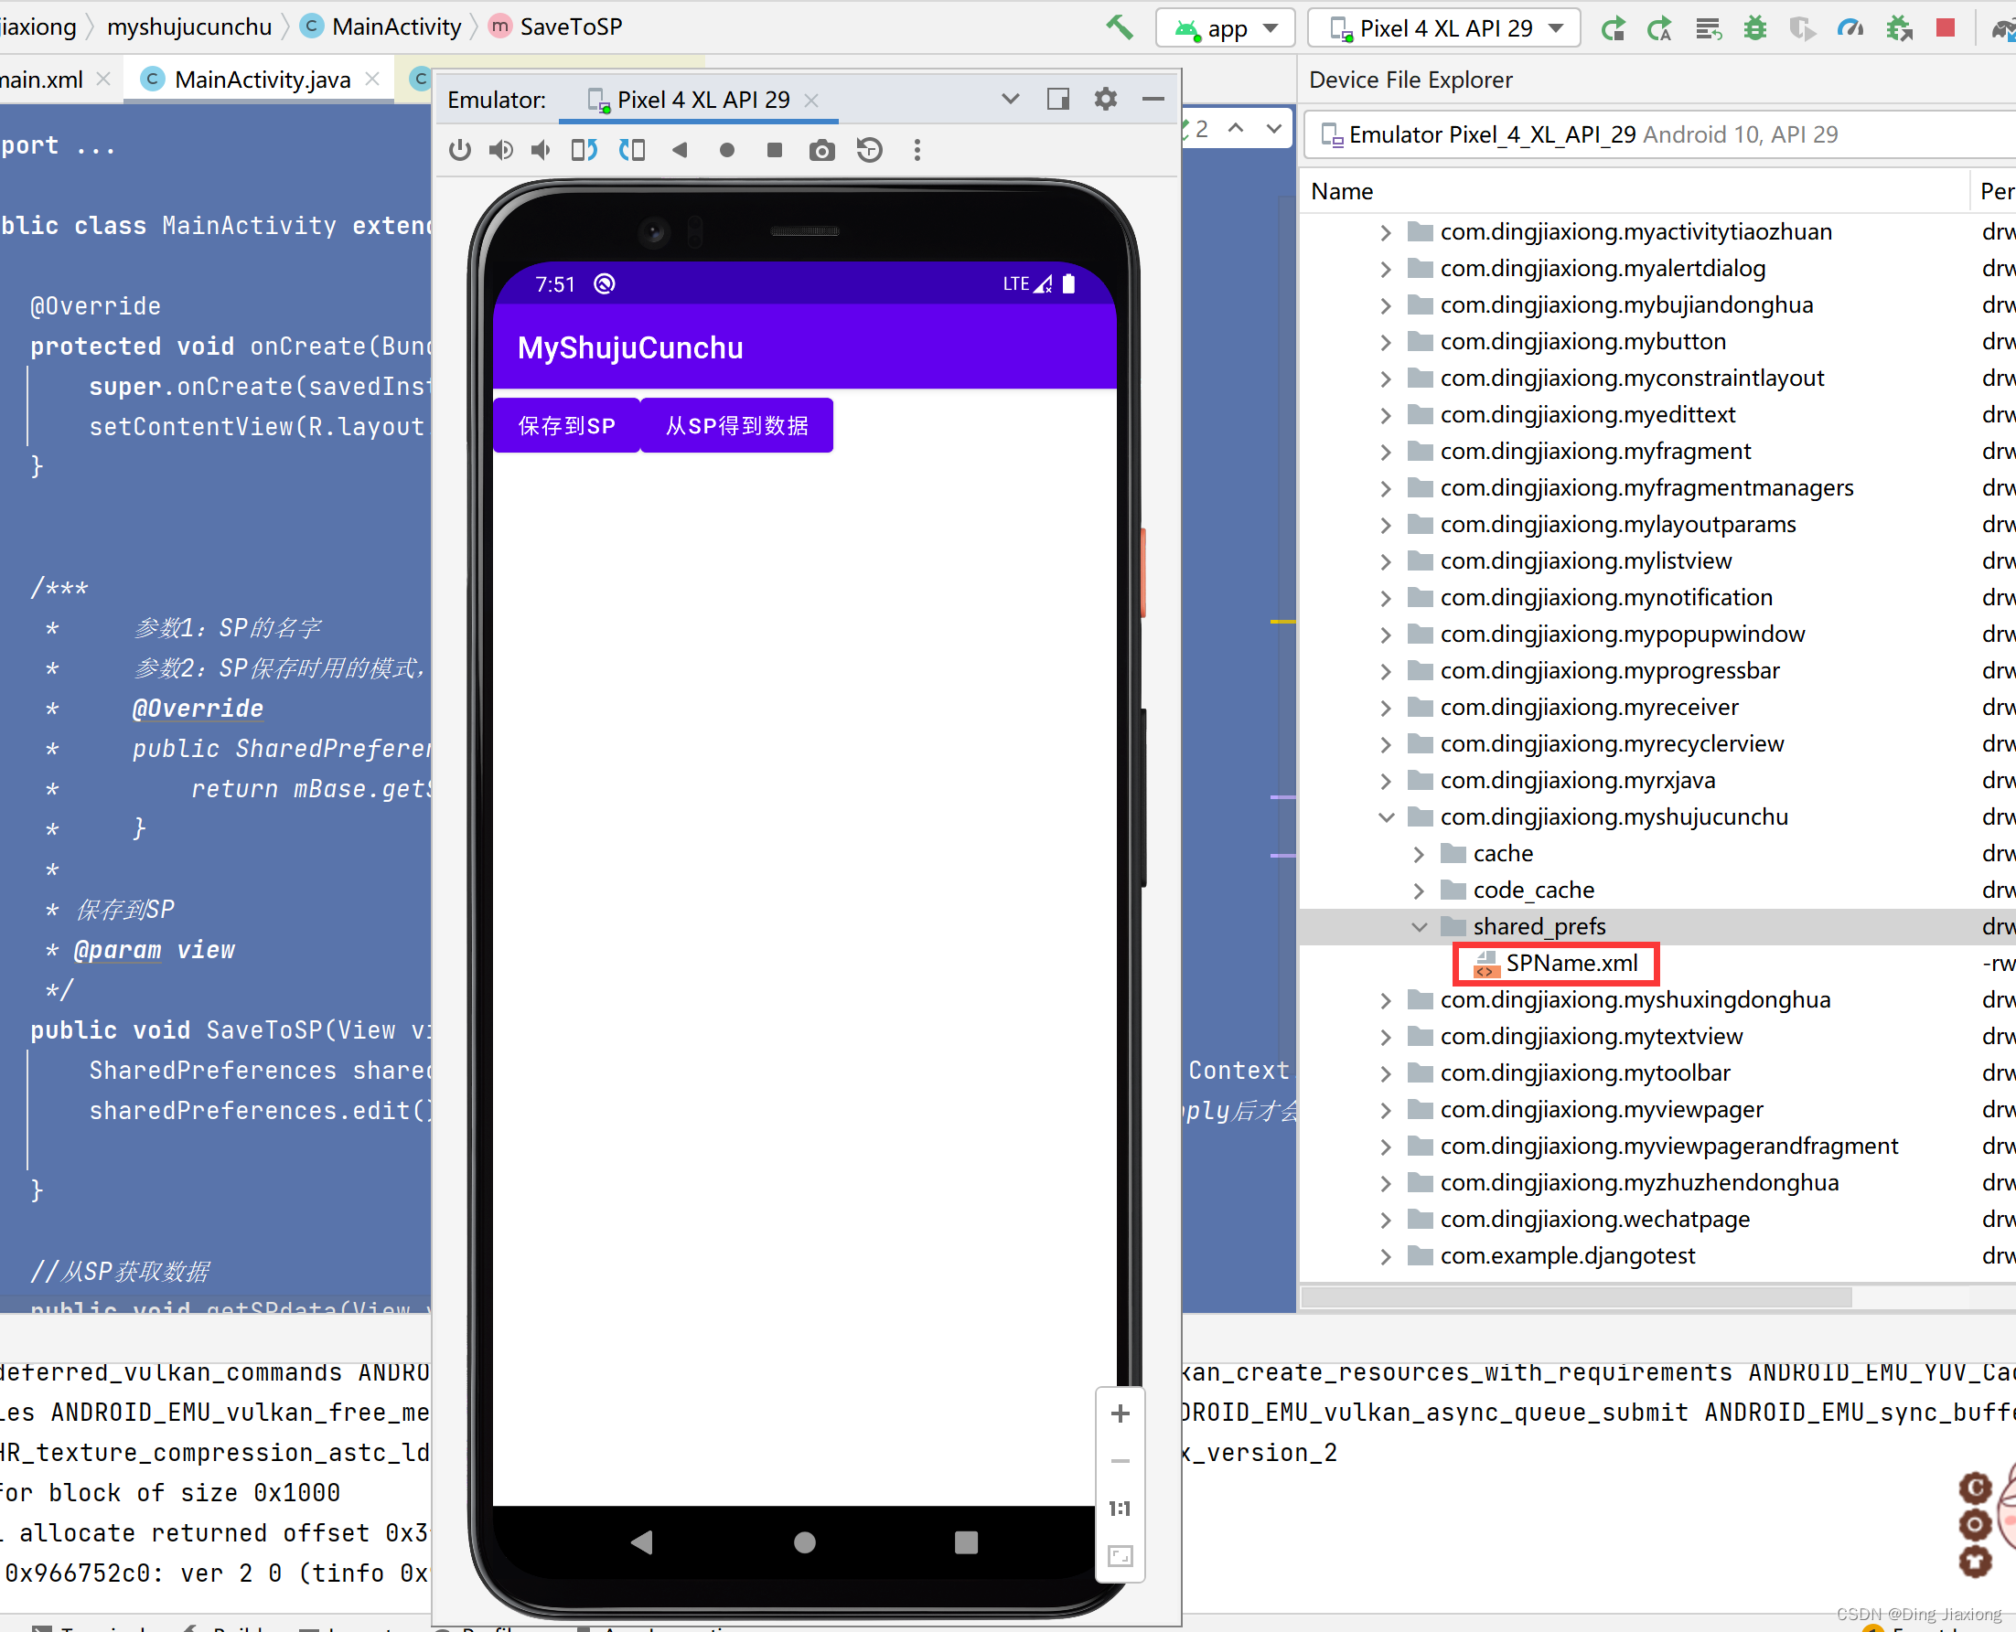Select the com.dingjiaxiong.mytoolbar row
This screenshot has height=1632, width=2016.
point(1657,1072)
